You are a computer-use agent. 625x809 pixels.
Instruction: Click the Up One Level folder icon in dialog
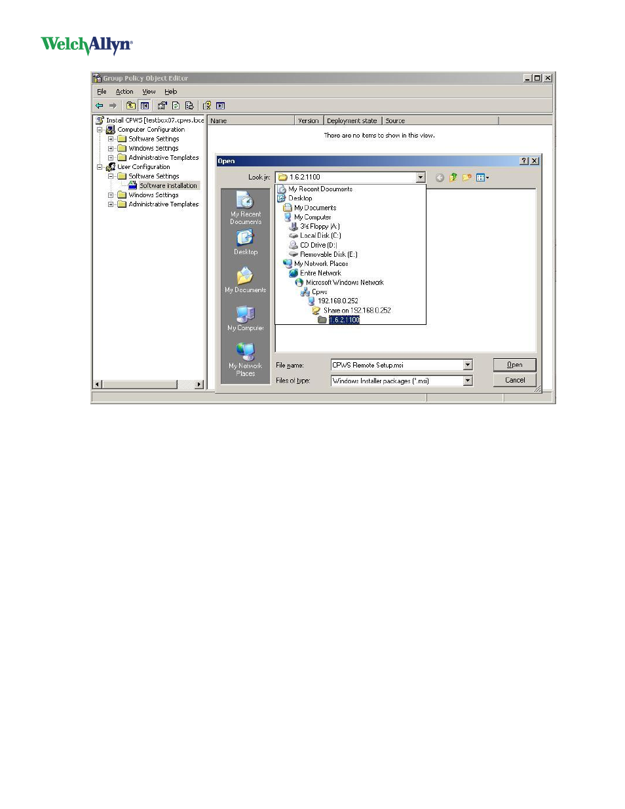[453, 178]
